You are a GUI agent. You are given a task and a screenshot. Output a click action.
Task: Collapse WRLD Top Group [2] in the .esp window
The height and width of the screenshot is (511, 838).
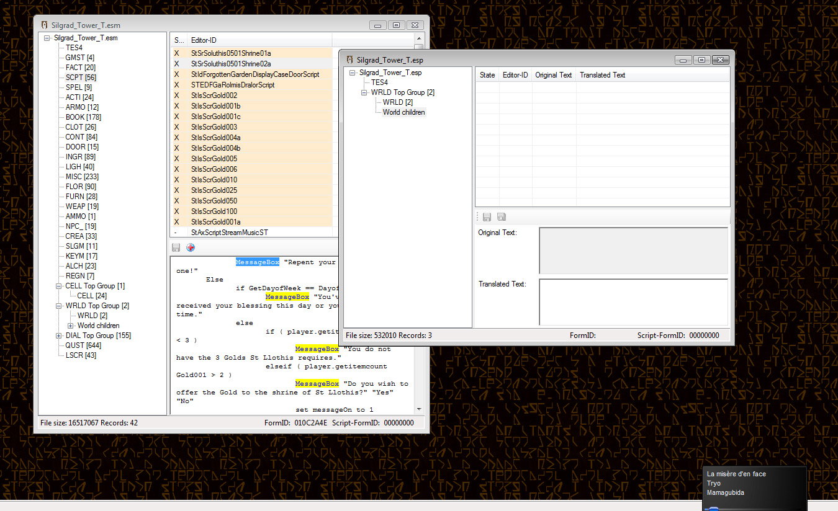(364, 92)
